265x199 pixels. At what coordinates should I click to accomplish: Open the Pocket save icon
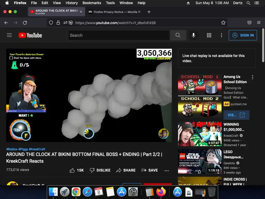pyautogui.click(x=249, y=23)
